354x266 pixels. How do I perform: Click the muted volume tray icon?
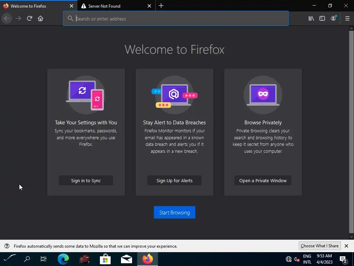pos(297,259)
